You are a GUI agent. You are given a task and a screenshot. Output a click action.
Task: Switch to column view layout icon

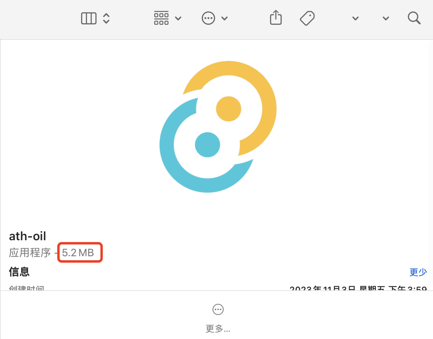click(x=89, y=18)
